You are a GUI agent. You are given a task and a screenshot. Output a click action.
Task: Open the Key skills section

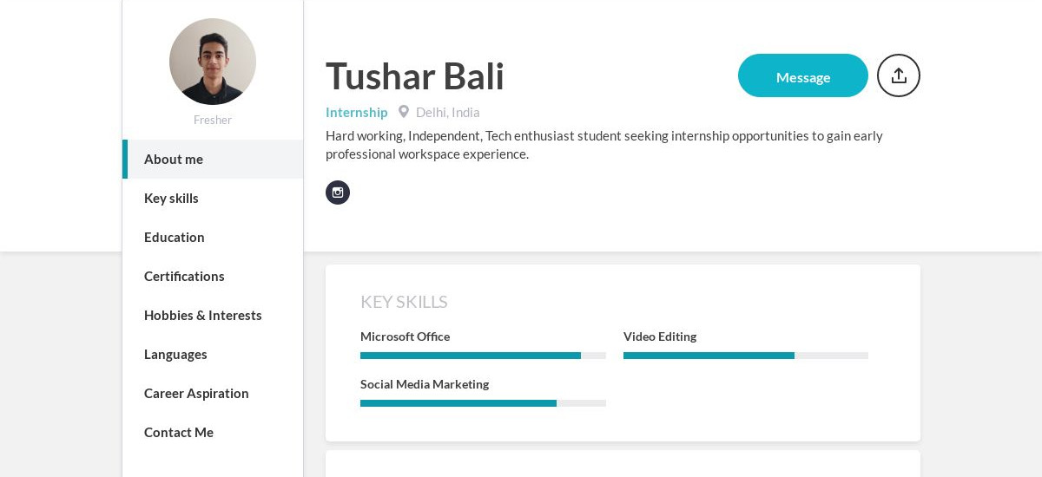point(171,199)
